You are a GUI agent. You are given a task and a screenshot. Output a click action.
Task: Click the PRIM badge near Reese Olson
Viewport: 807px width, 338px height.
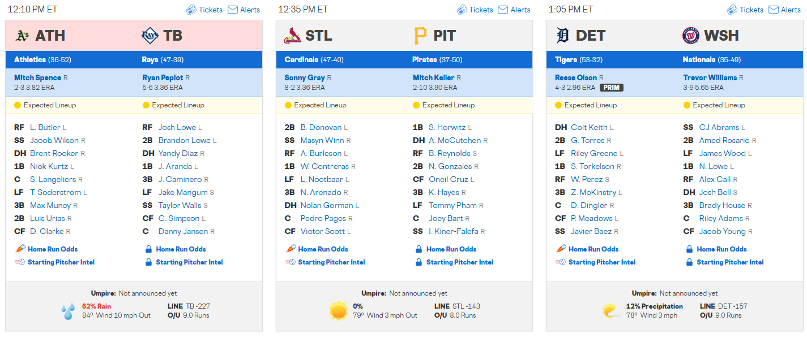coord(612,88)
